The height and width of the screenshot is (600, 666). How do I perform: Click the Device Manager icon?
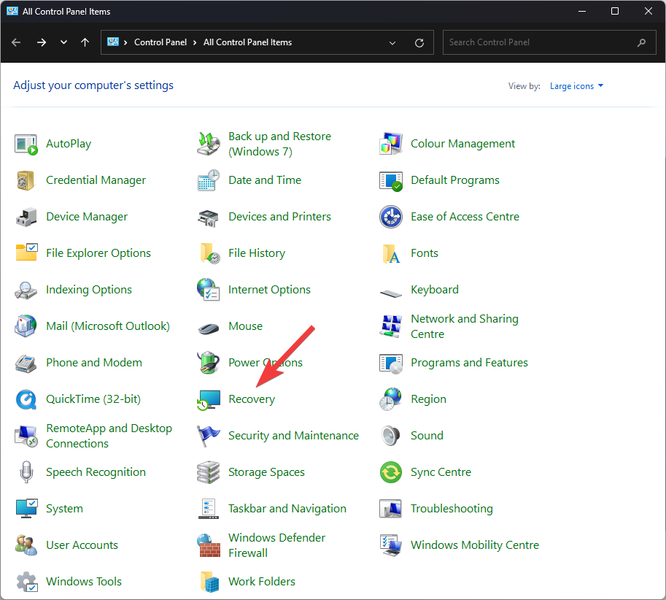coord(26,217)
